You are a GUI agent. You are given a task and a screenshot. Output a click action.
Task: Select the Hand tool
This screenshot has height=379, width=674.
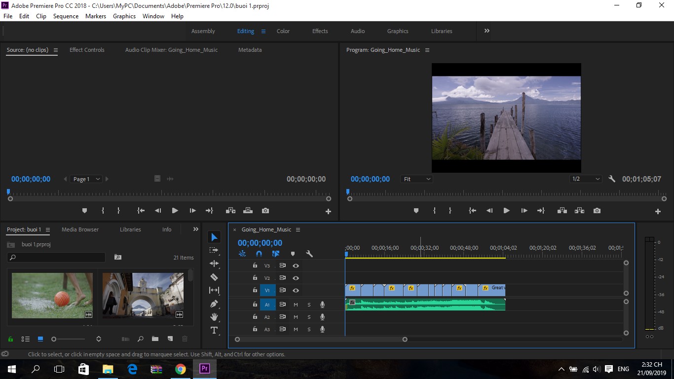click(x=214, y=317)
